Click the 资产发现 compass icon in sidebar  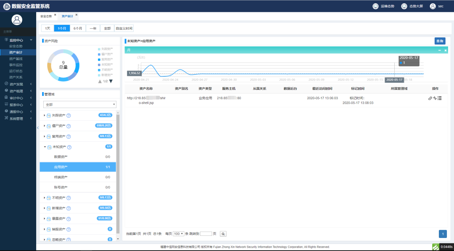pos(6,84)
